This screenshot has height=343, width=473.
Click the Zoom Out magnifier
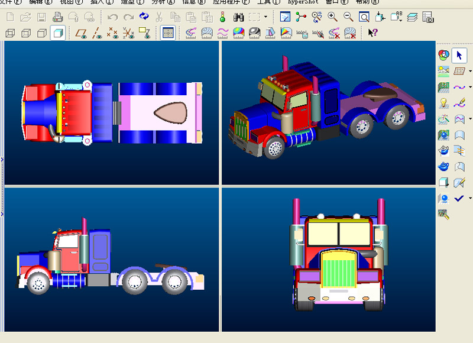[x=348, y=17]
